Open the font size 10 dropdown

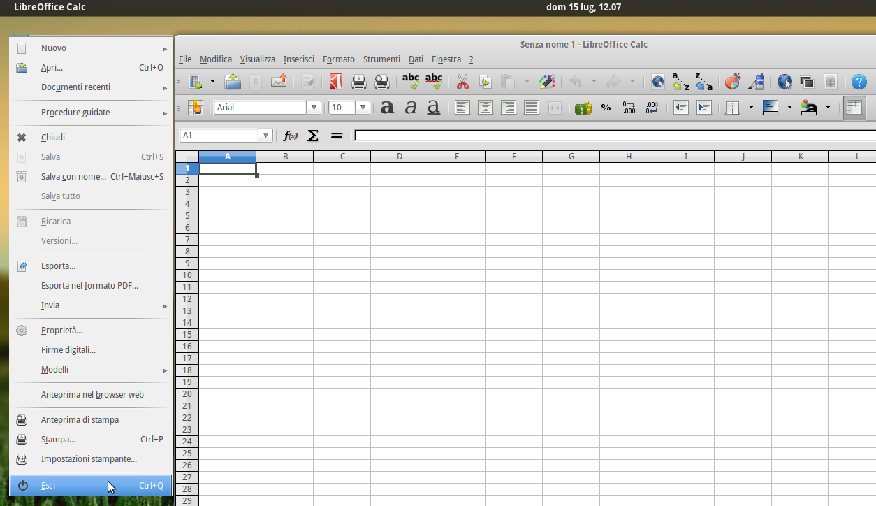(x=363, y=108)
